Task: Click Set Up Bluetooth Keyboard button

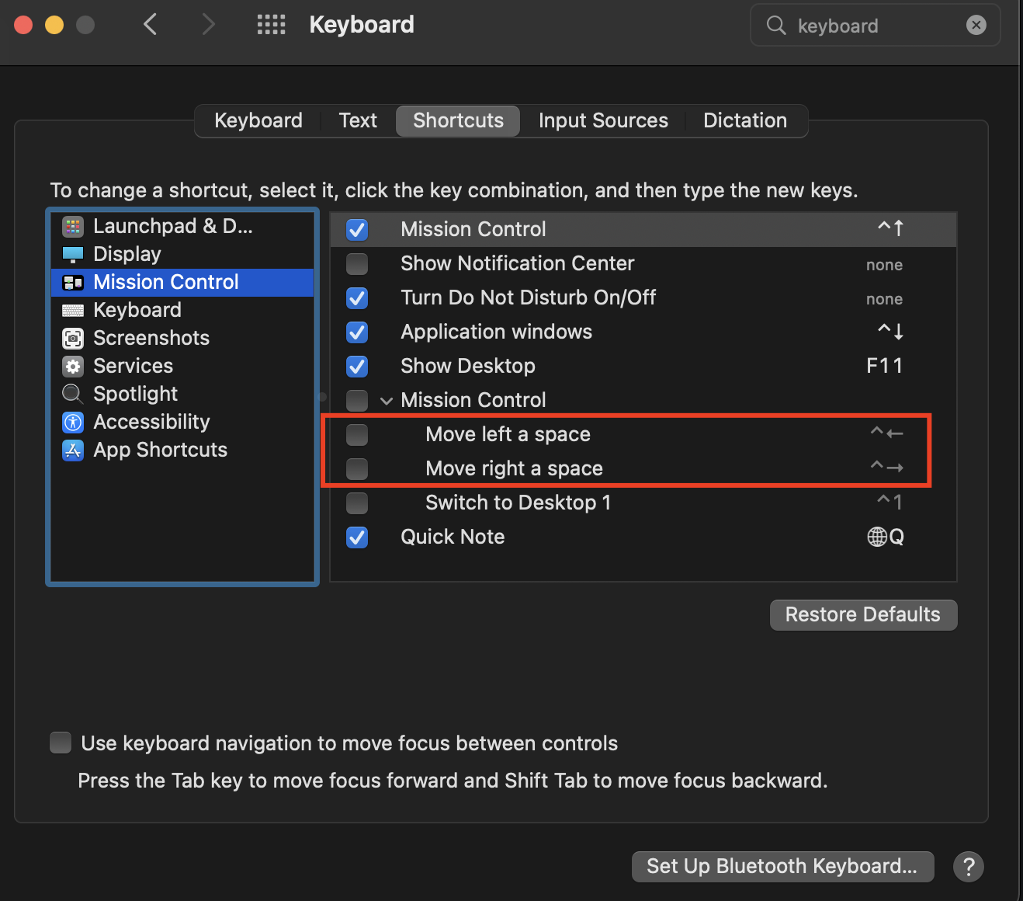Action: click(x=782, y=866)
